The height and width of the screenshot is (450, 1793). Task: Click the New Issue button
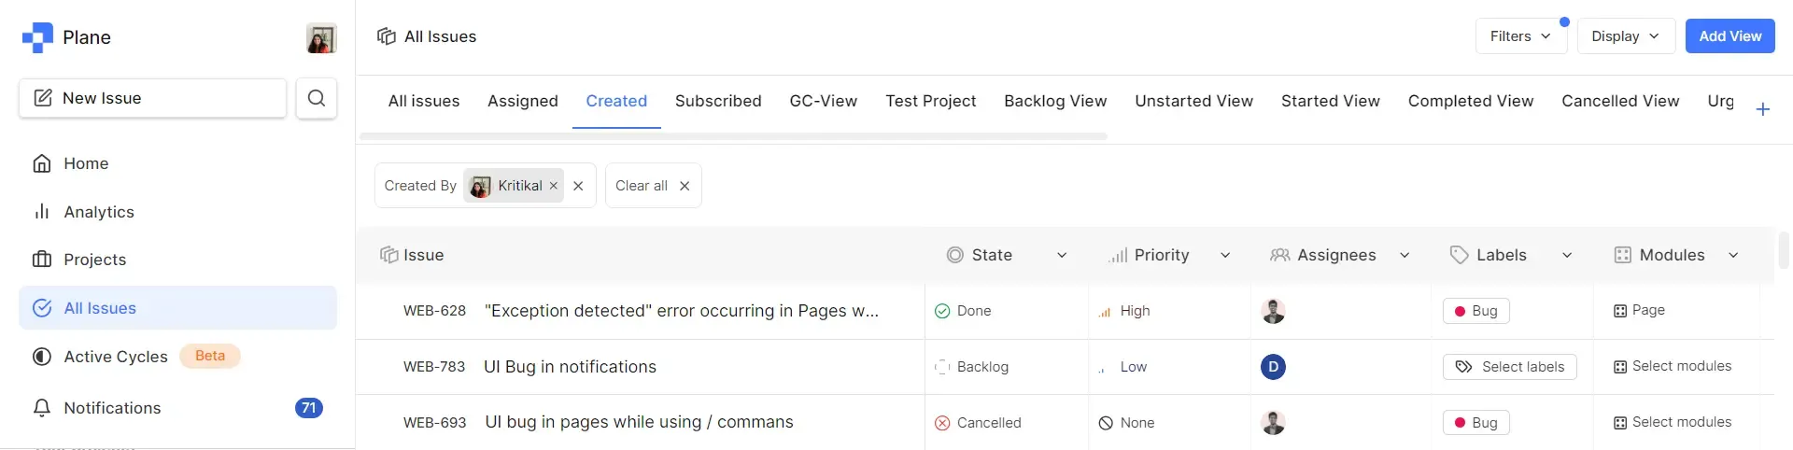[x=152, y=98]
